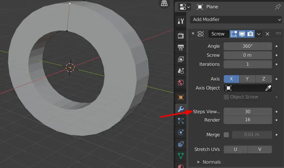284x168 pixels.
Task: Open the View Layer properties tab
Action: click(181, 59)
